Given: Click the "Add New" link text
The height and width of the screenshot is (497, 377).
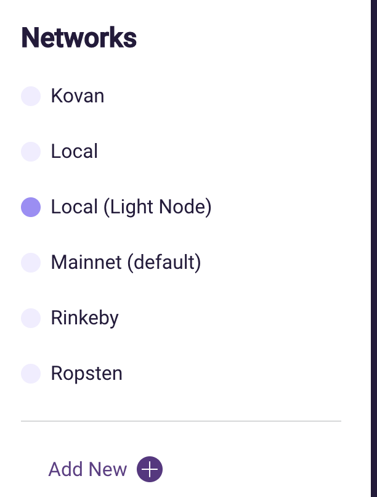Looking at the screenshot, I should click(x=87, y=469).
